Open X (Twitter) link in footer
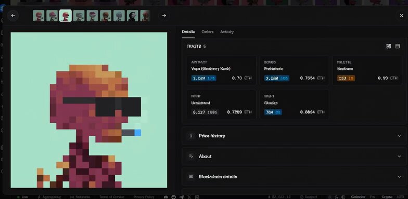Image resolution: width=408 pixels, height=199 pixels. tap(189, 197)
